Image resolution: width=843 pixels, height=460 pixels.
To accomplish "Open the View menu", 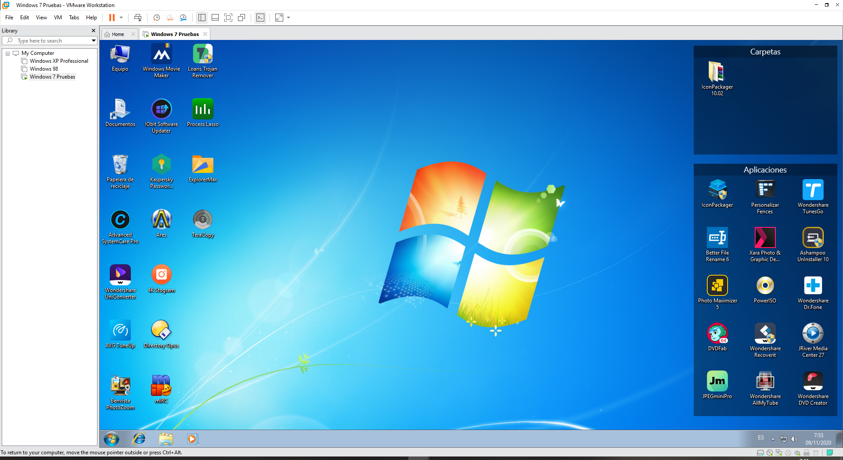I will tap(41, 18).
